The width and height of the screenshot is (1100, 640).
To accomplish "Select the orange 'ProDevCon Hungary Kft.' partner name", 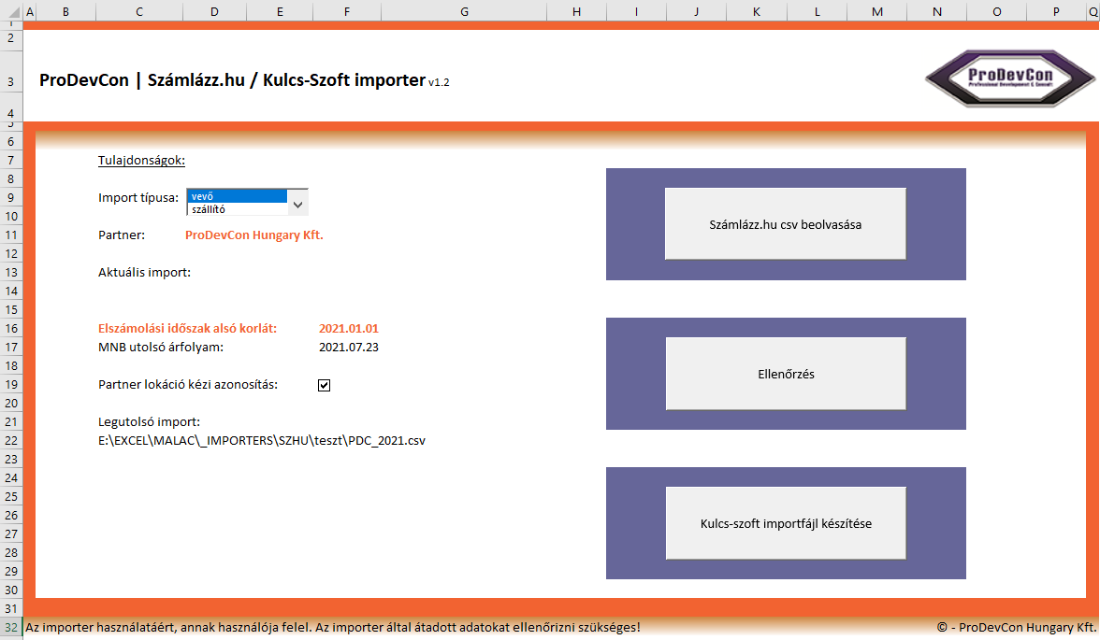I will pos(254,235).
